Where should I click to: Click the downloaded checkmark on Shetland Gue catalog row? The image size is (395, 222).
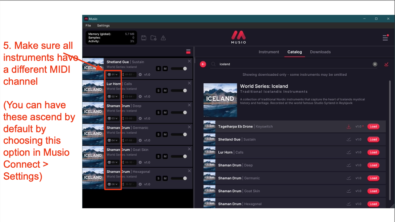click(x=349, y=139)
